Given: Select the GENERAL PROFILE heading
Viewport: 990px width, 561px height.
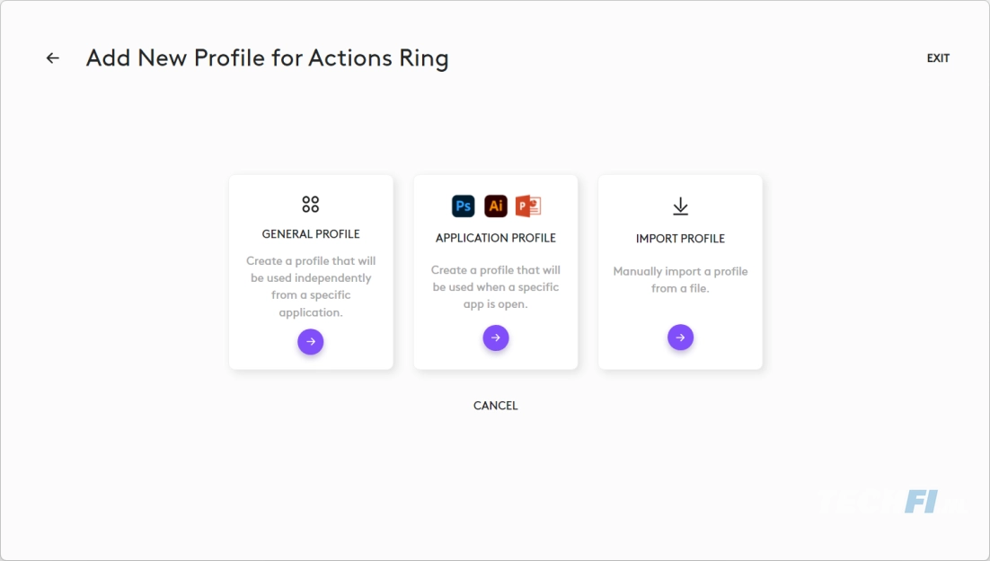Looking at the screenshot, I should click(311, 234).
